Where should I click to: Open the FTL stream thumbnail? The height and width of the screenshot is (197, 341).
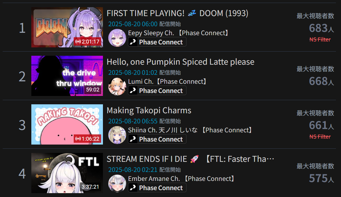67,173
